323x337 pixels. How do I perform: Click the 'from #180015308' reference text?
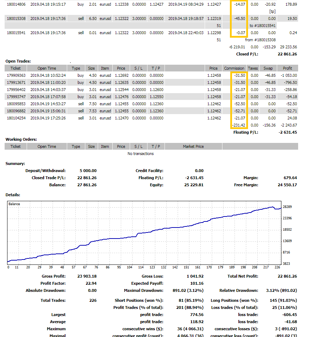[x=260, y=40]
